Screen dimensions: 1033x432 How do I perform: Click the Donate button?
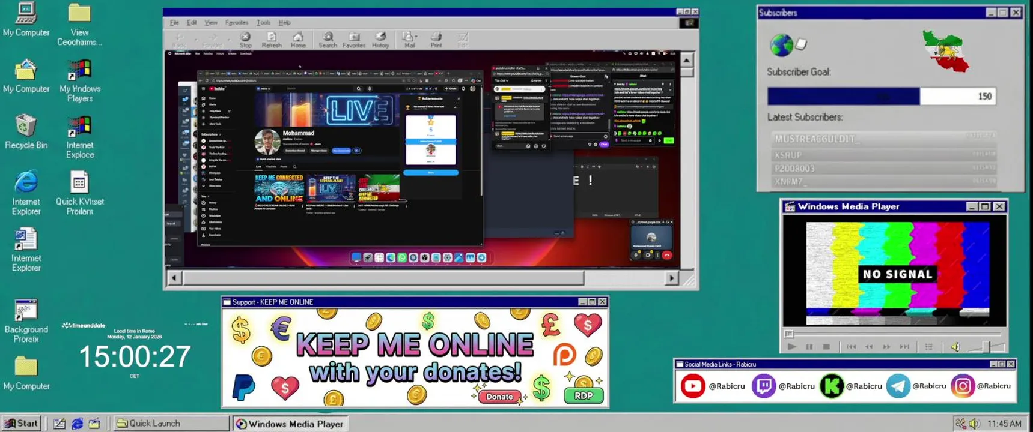click(x=499, y=397)
